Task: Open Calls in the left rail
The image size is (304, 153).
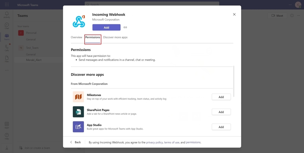Action: pos(7,48)
